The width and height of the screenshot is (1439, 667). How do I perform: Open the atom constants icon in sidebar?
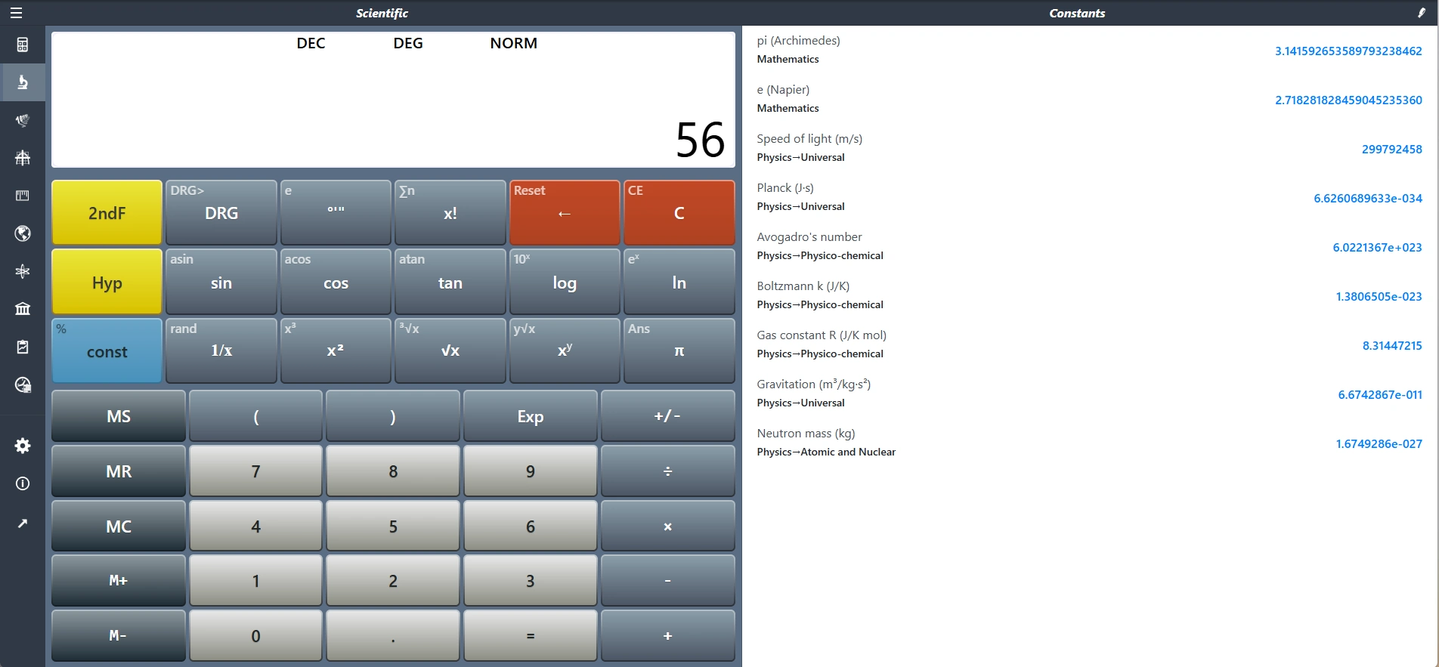pos(23,271)
